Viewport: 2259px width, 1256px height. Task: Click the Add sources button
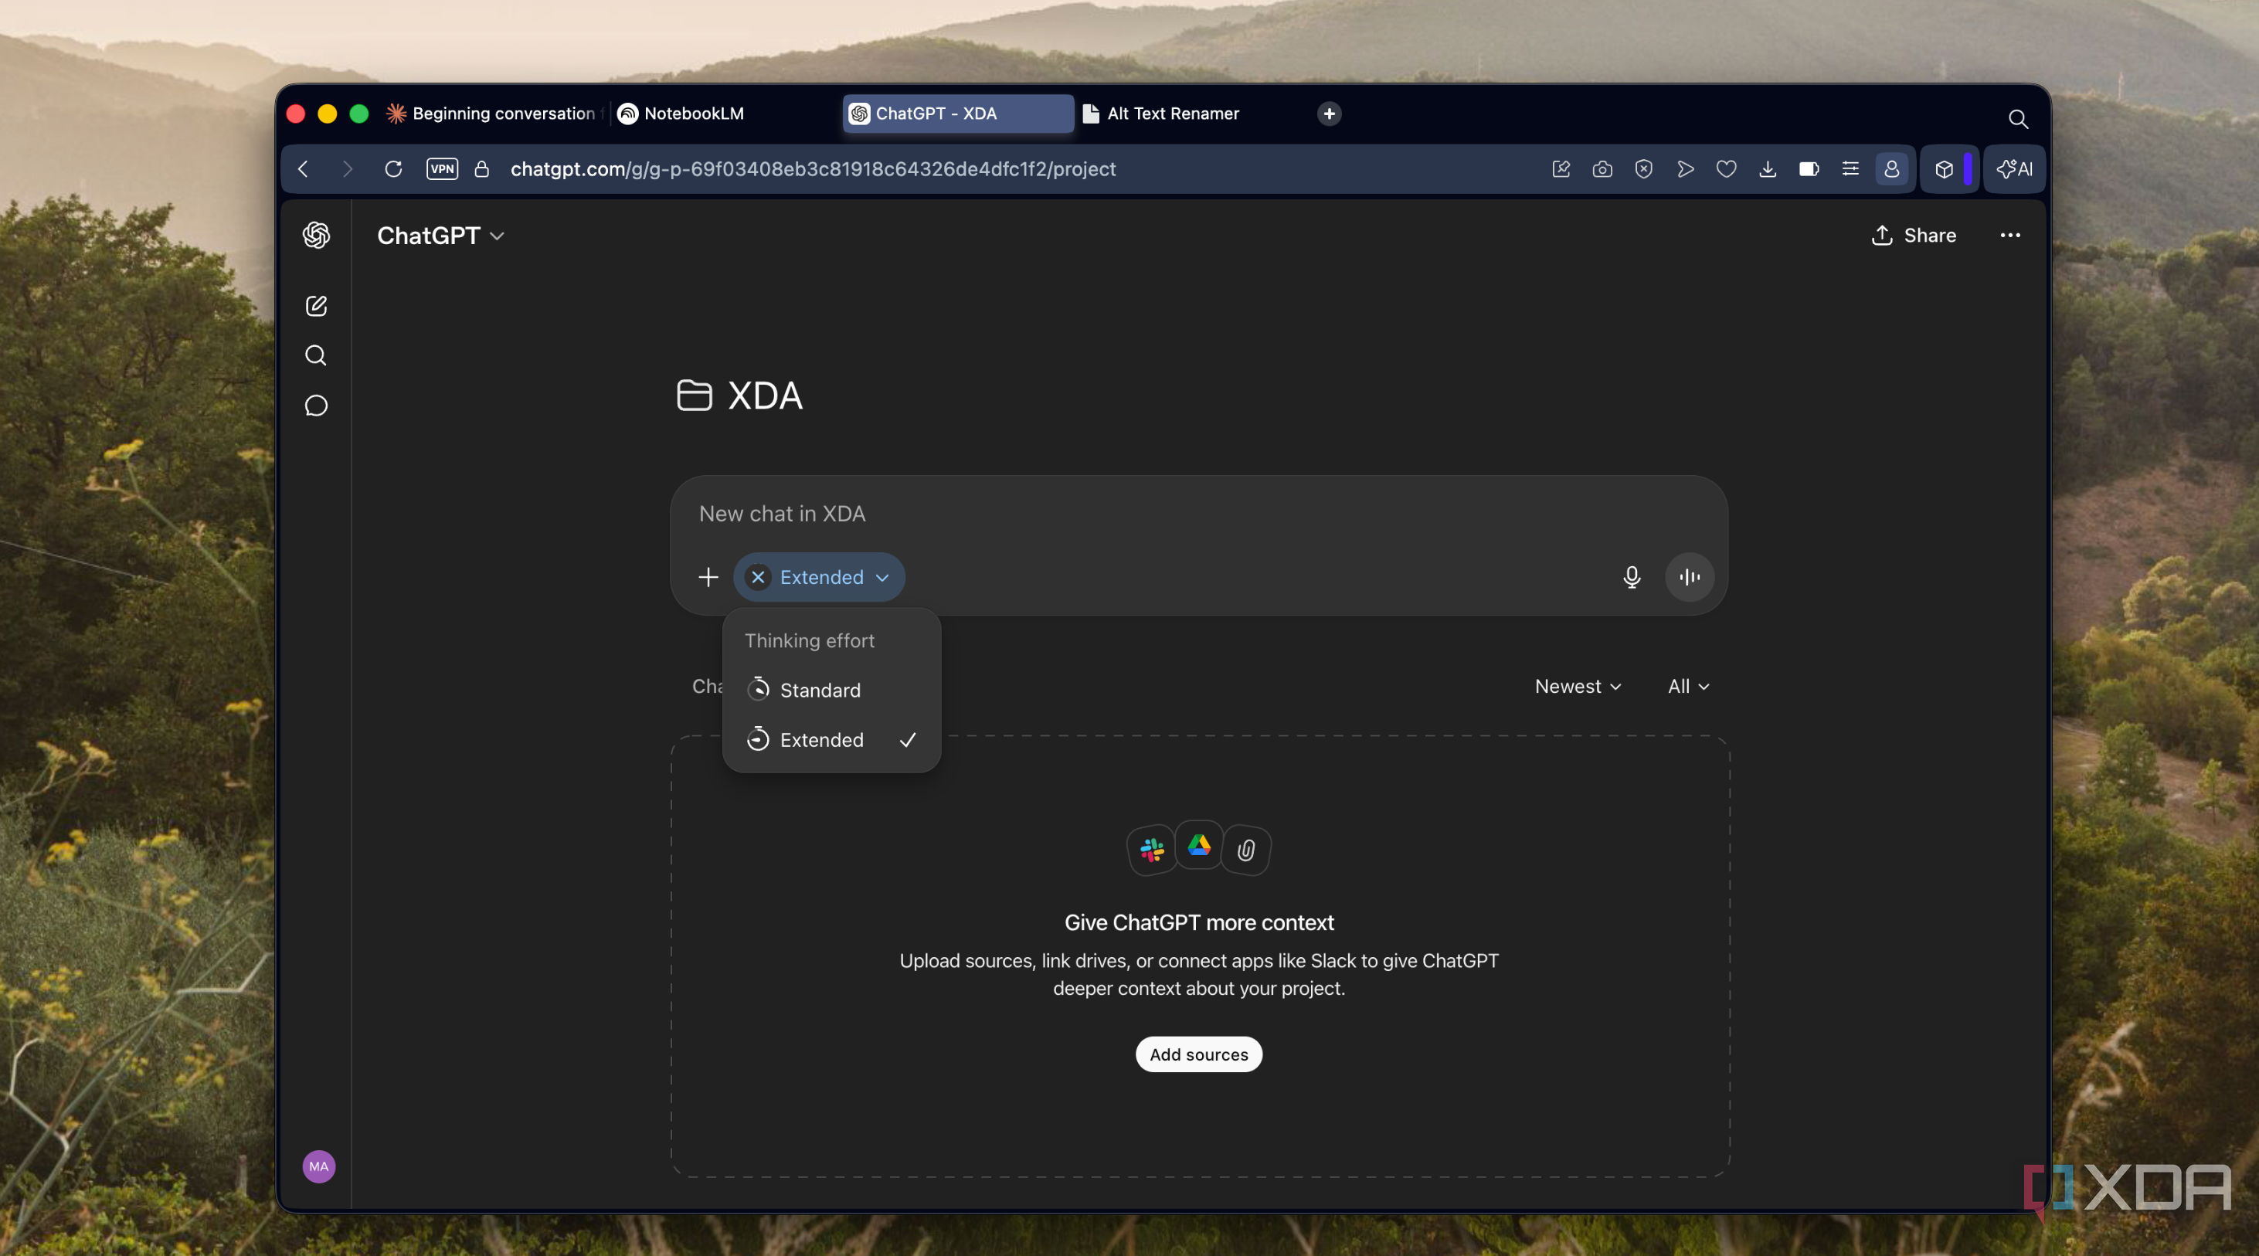tap(1199, 1054)
